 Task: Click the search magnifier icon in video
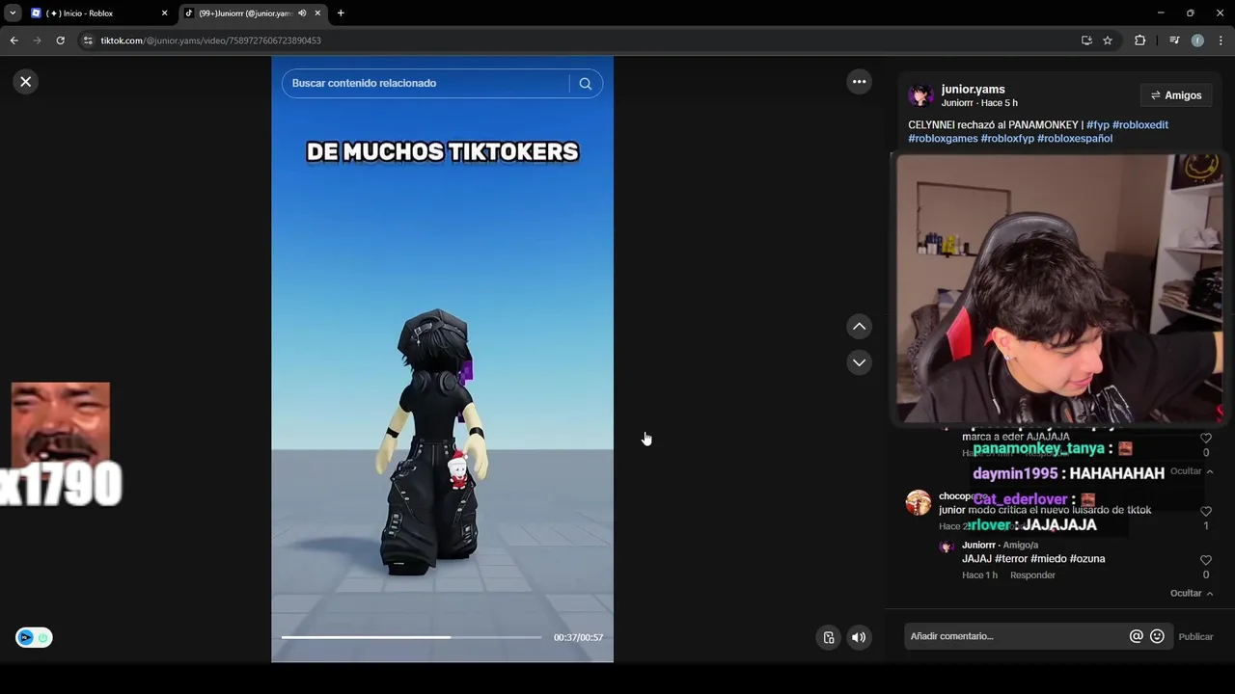coord(585,84)
